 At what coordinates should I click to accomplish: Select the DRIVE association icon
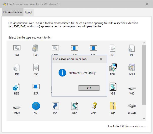click(x=132, y=106)
